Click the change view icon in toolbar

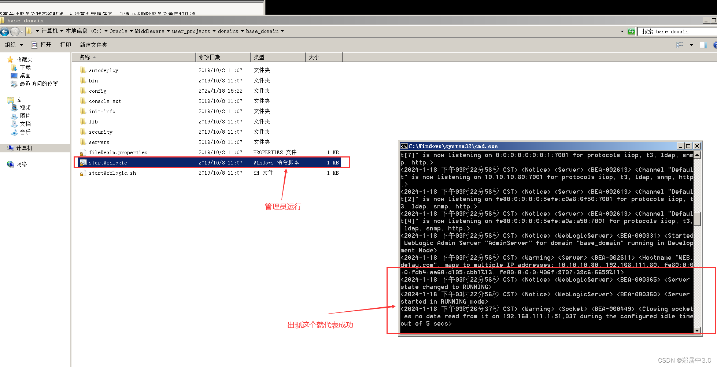coord(680,45)
